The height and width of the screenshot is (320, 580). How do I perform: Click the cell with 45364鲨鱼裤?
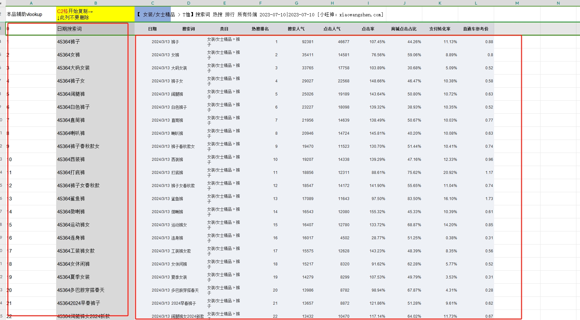click(x=95, y=199)
